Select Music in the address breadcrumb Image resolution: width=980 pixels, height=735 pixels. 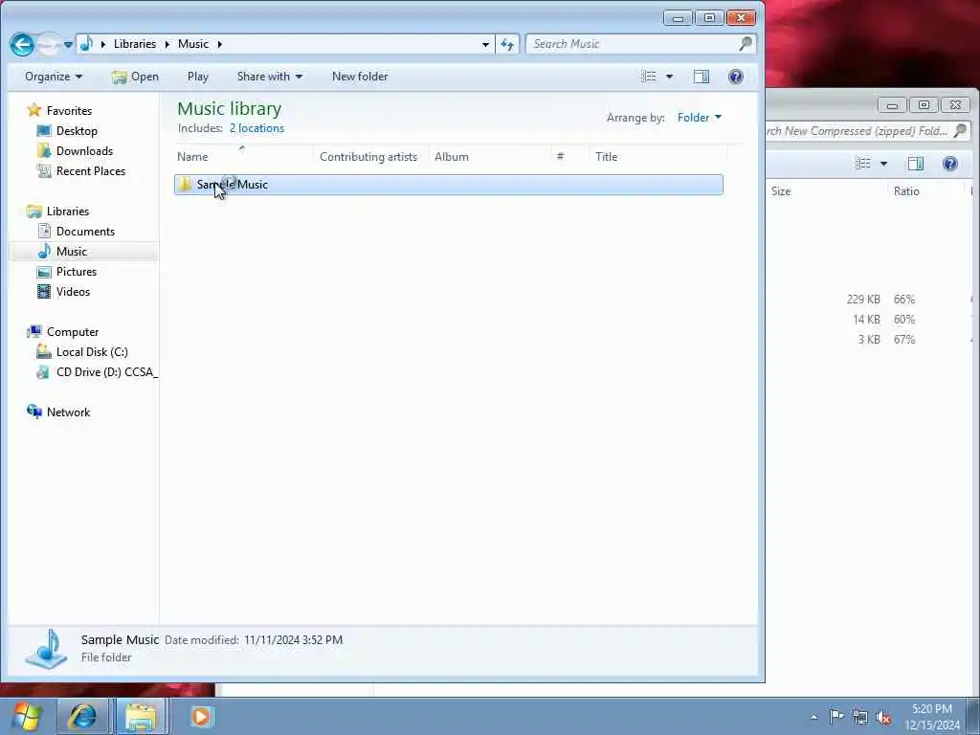click(x=193, y=44)
